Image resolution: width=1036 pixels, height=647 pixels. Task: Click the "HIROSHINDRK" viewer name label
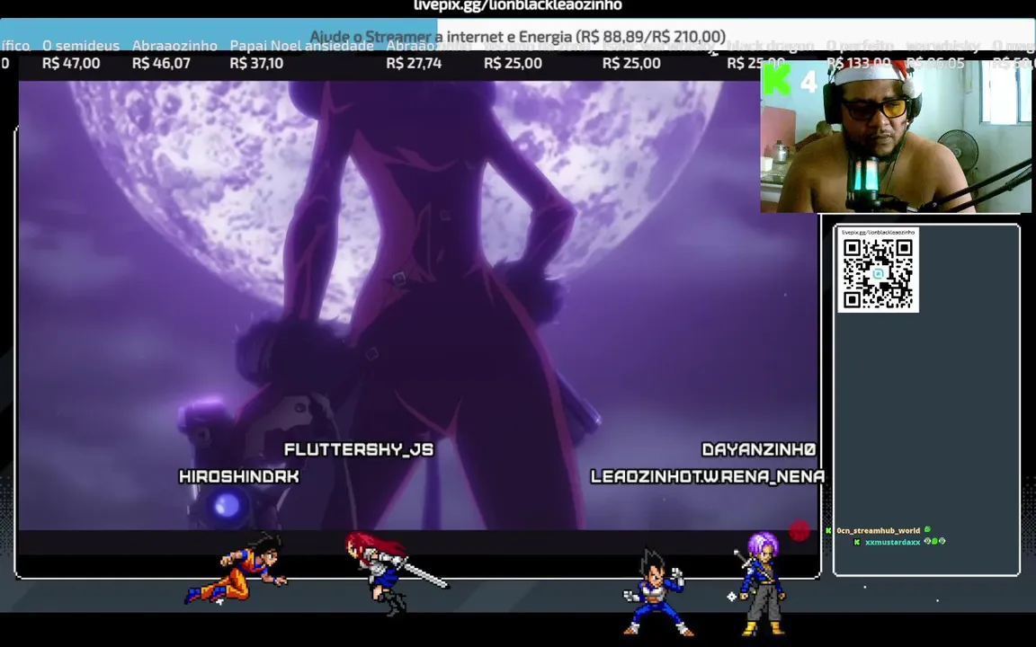(239, 476)
